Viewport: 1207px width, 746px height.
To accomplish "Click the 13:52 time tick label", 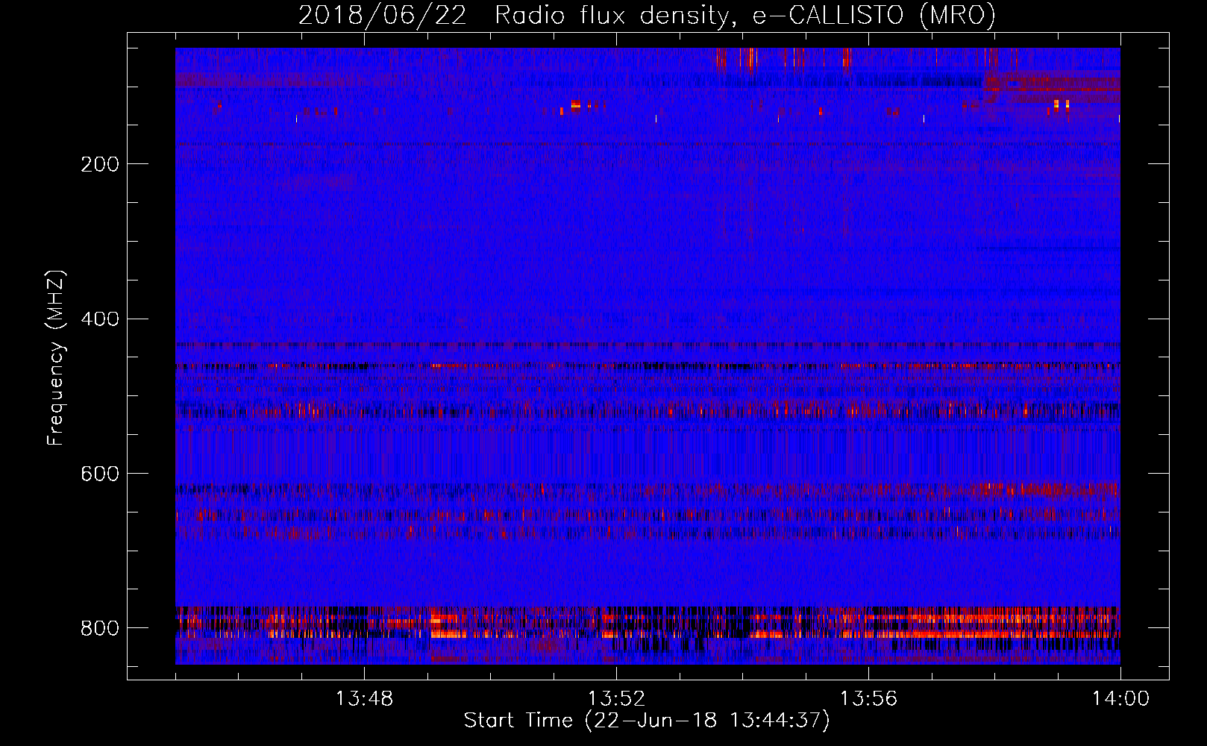I will click(616, 699).
